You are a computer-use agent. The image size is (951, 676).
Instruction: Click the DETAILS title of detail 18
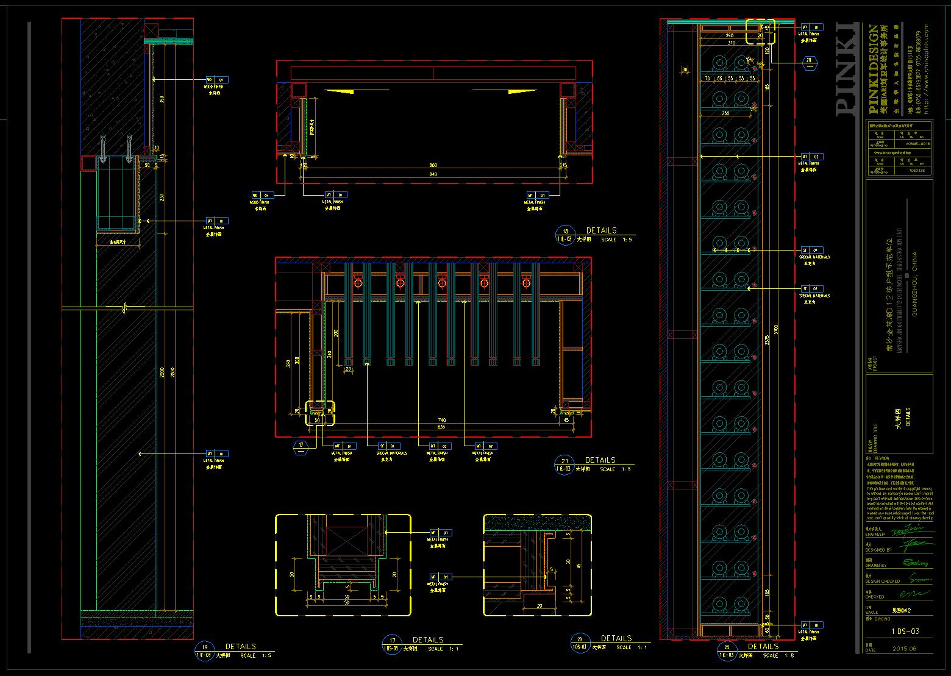(x=601, y=230)
